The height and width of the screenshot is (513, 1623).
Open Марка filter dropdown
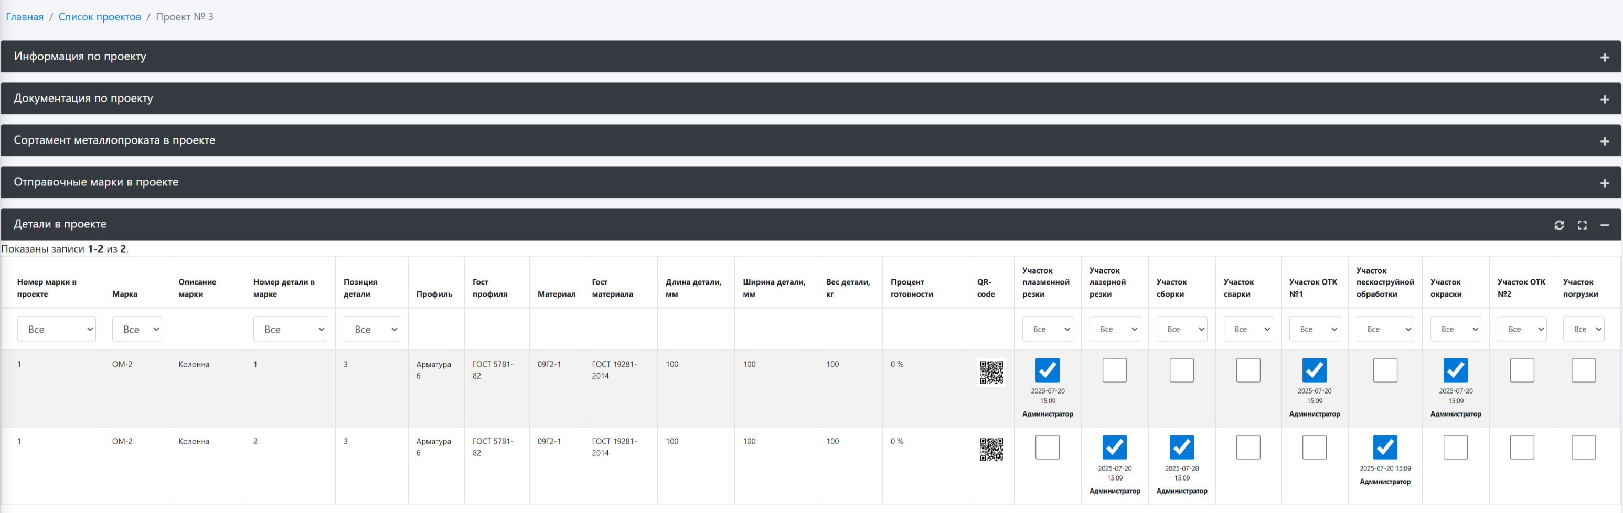tap(137, 329)
